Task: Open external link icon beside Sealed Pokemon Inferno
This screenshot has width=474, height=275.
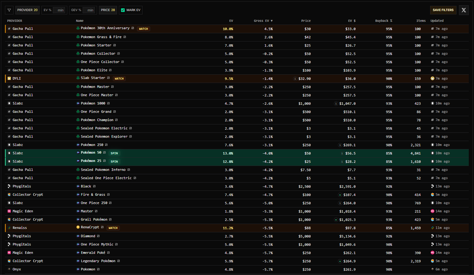Action: [x=129, y=170]
